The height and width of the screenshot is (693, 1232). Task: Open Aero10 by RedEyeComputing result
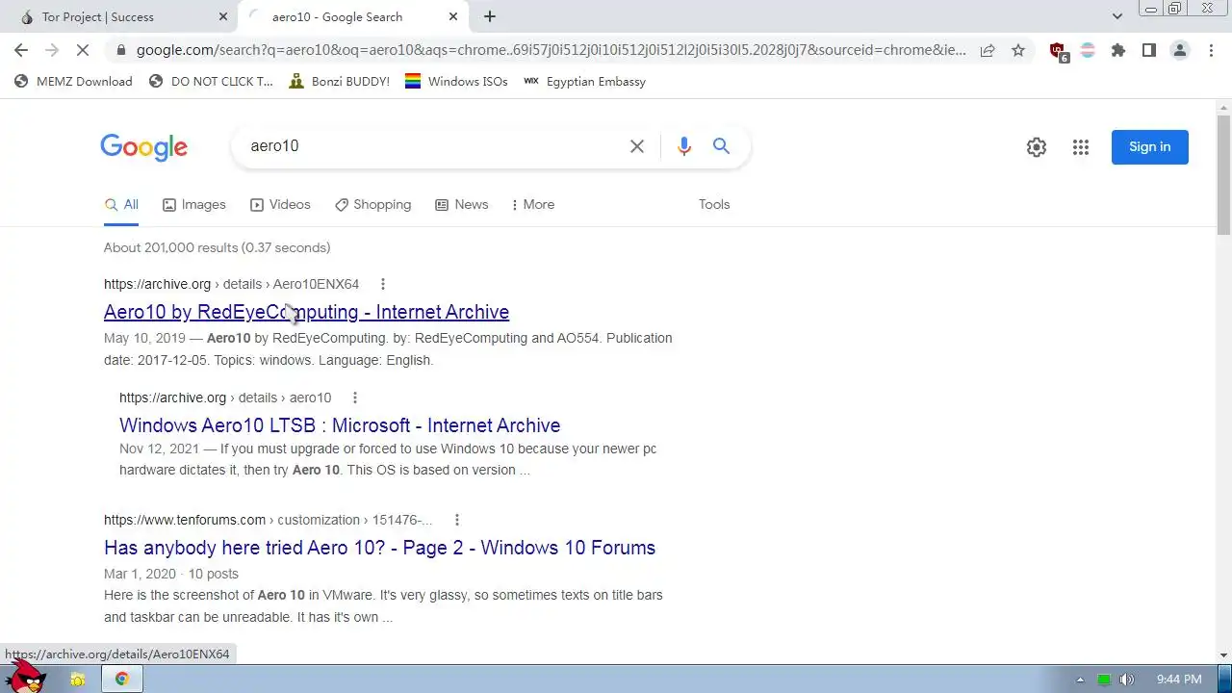(x=306, y=312)
